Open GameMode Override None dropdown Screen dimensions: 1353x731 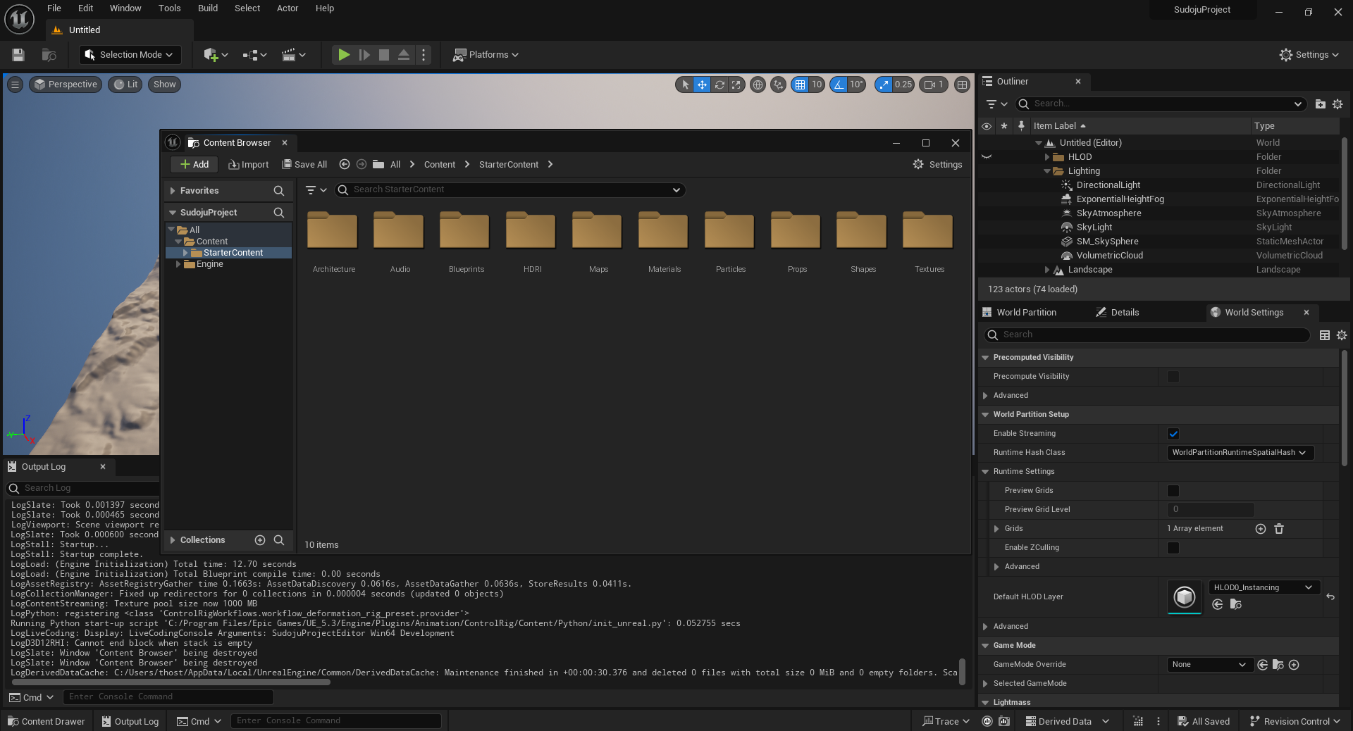1209,665
